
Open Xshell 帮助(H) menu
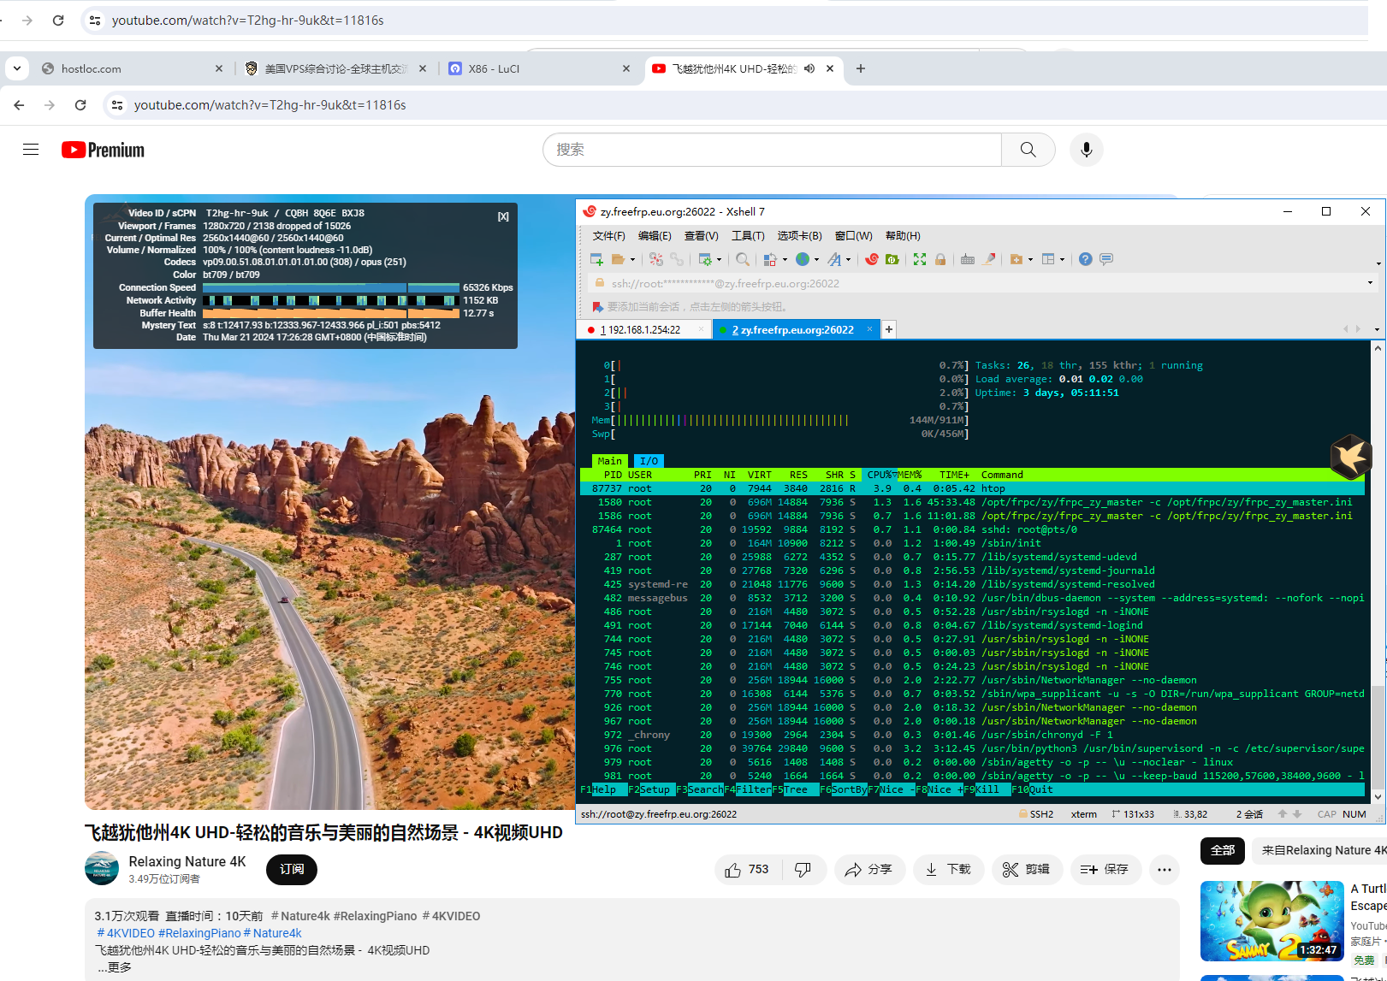[903, 236]
